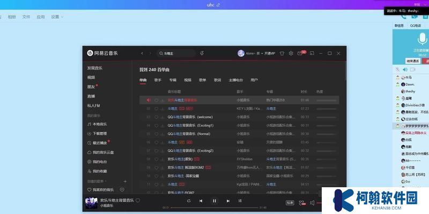Switch to mini player mode icon
The image size is (429, 214).
312,53
